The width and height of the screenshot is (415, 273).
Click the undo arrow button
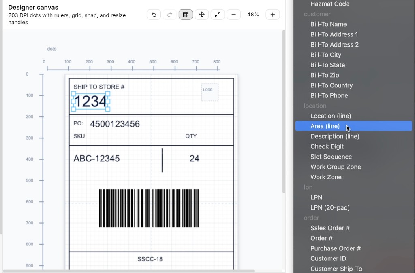[154, 15]
